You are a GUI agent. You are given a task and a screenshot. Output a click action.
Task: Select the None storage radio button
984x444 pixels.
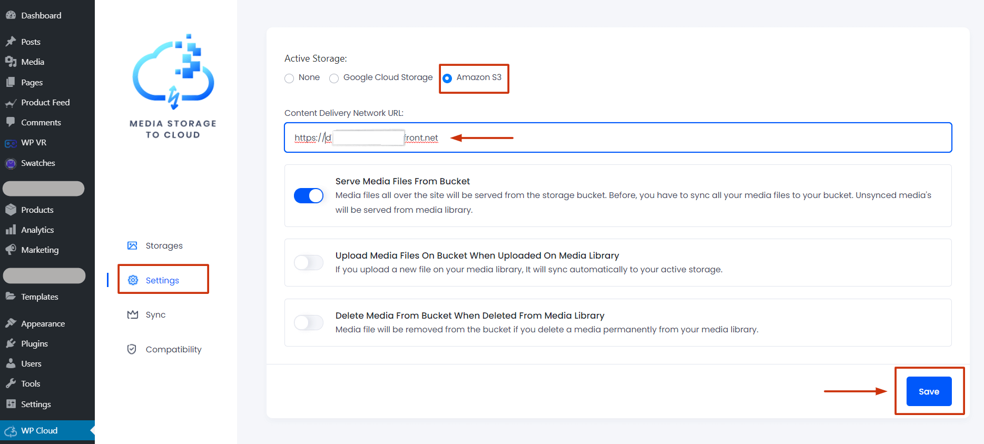(x=289, y=78)
